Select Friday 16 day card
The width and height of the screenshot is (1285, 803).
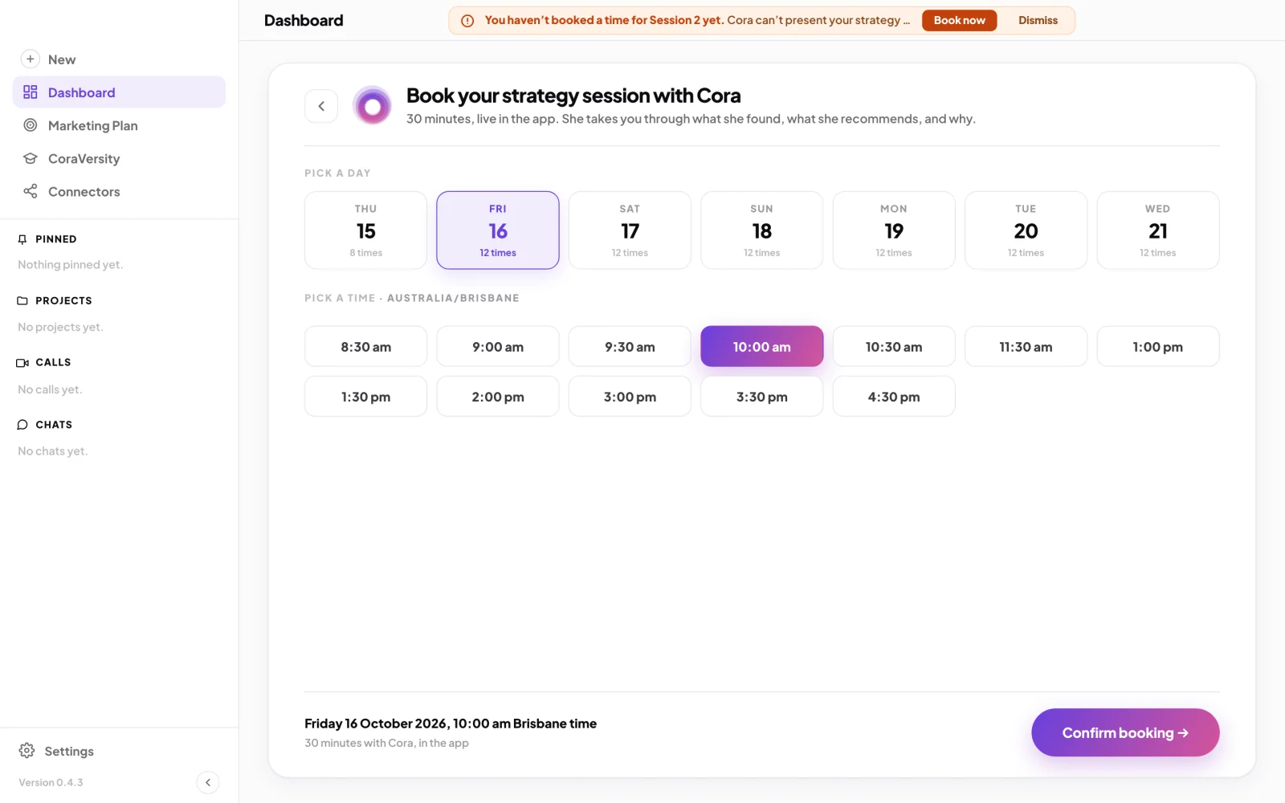click(x=498, y=230)
